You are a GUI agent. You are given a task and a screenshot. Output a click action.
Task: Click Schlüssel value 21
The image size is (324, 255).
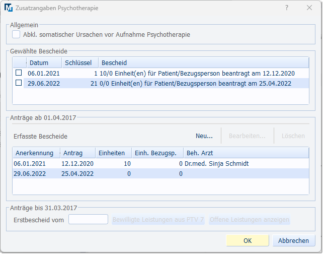click(x=94, y=84)
